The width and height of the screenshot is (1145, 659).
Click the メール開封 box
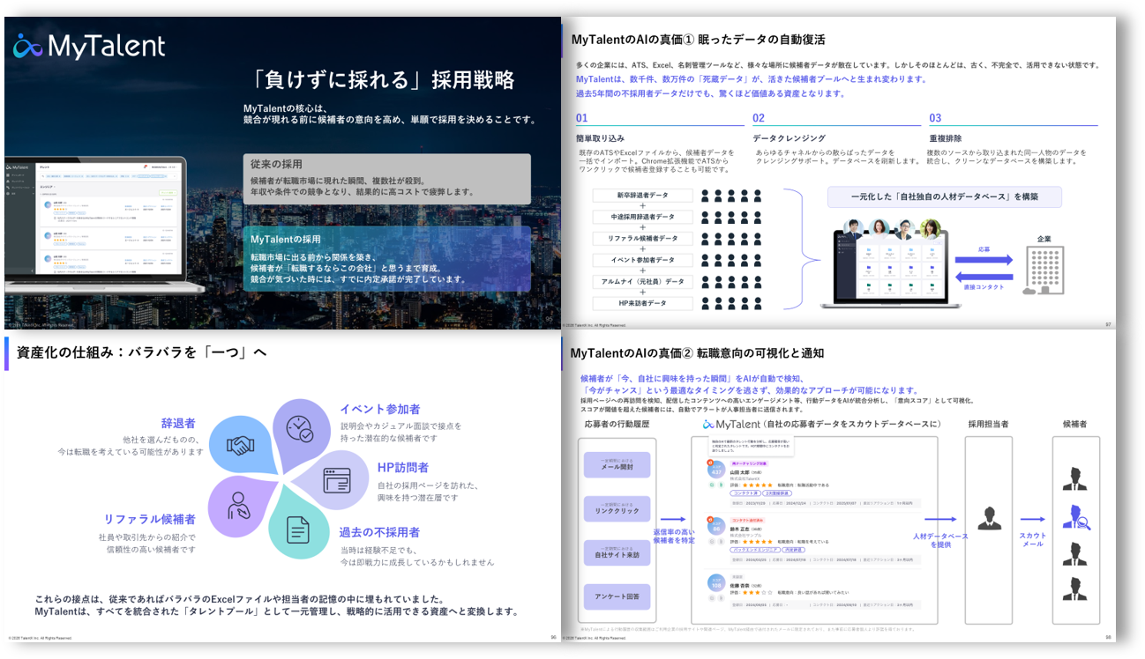click(x=617, y=465)
